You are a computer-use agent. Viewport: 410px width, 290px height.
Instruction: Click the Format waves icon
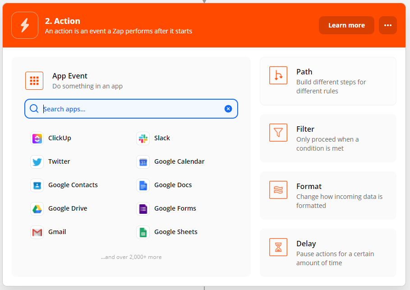(x=278, y=190)
